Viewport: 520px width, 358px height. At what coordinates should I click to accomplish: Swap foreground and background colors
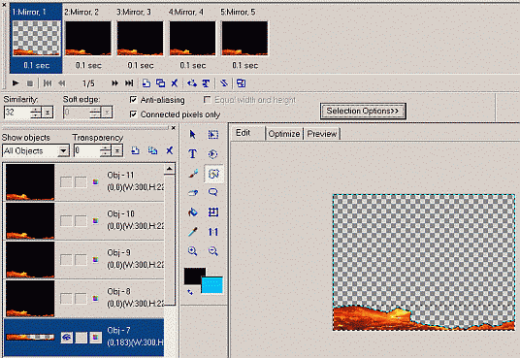click(190, 292)
